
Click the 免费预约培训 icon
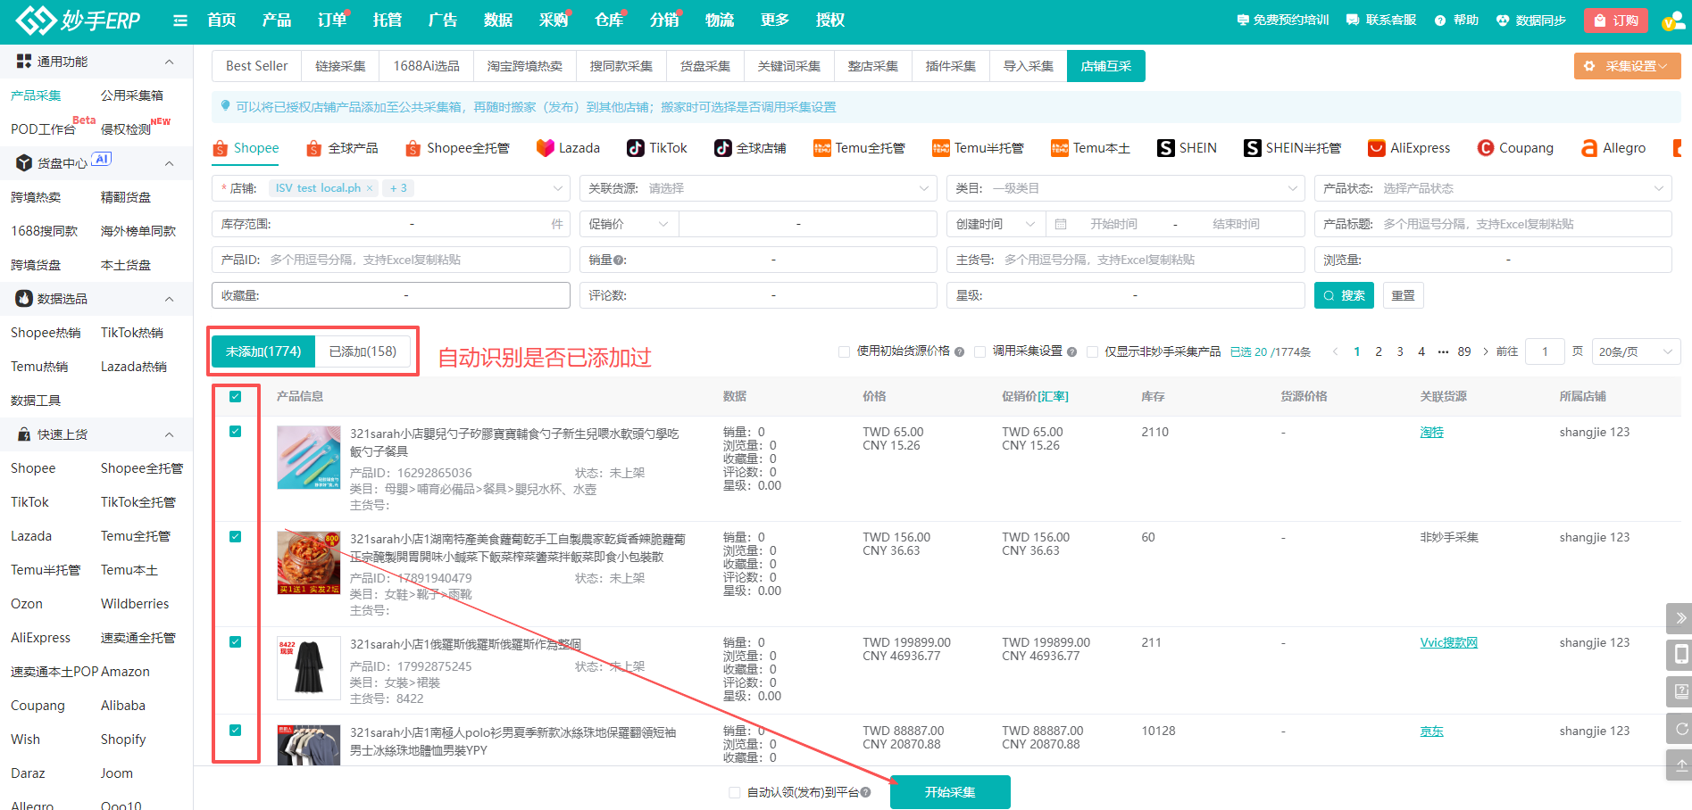point(1242,20)
